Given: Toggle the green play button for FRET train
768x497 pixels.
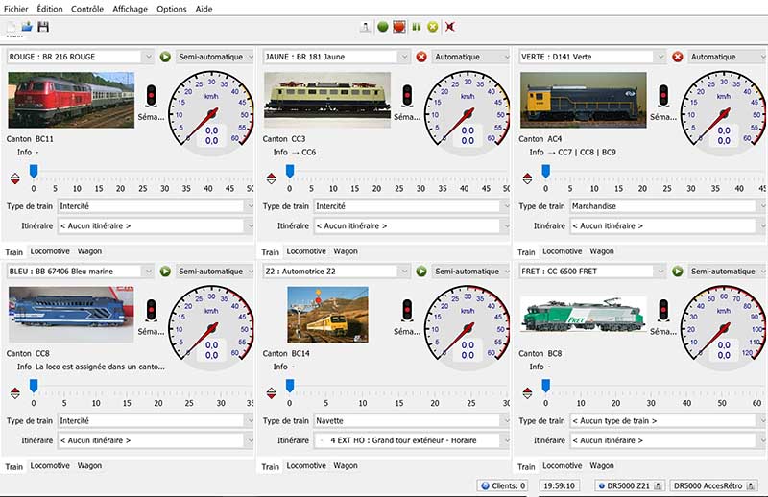Looking at the screenshot, I should (677, 272).
